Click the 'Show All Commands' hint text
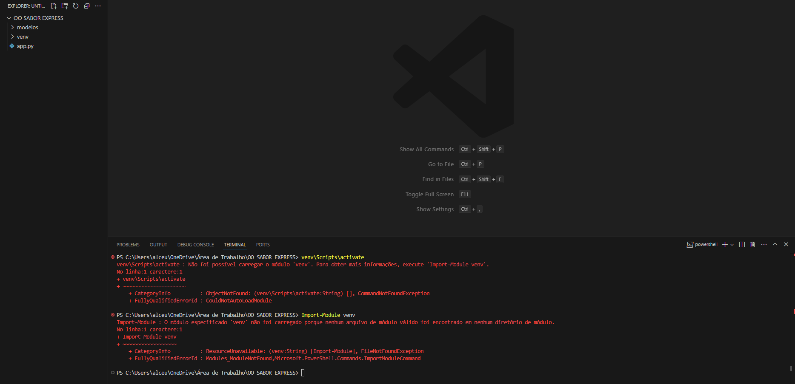The image size is (795, 384). (x=426, y=149)
